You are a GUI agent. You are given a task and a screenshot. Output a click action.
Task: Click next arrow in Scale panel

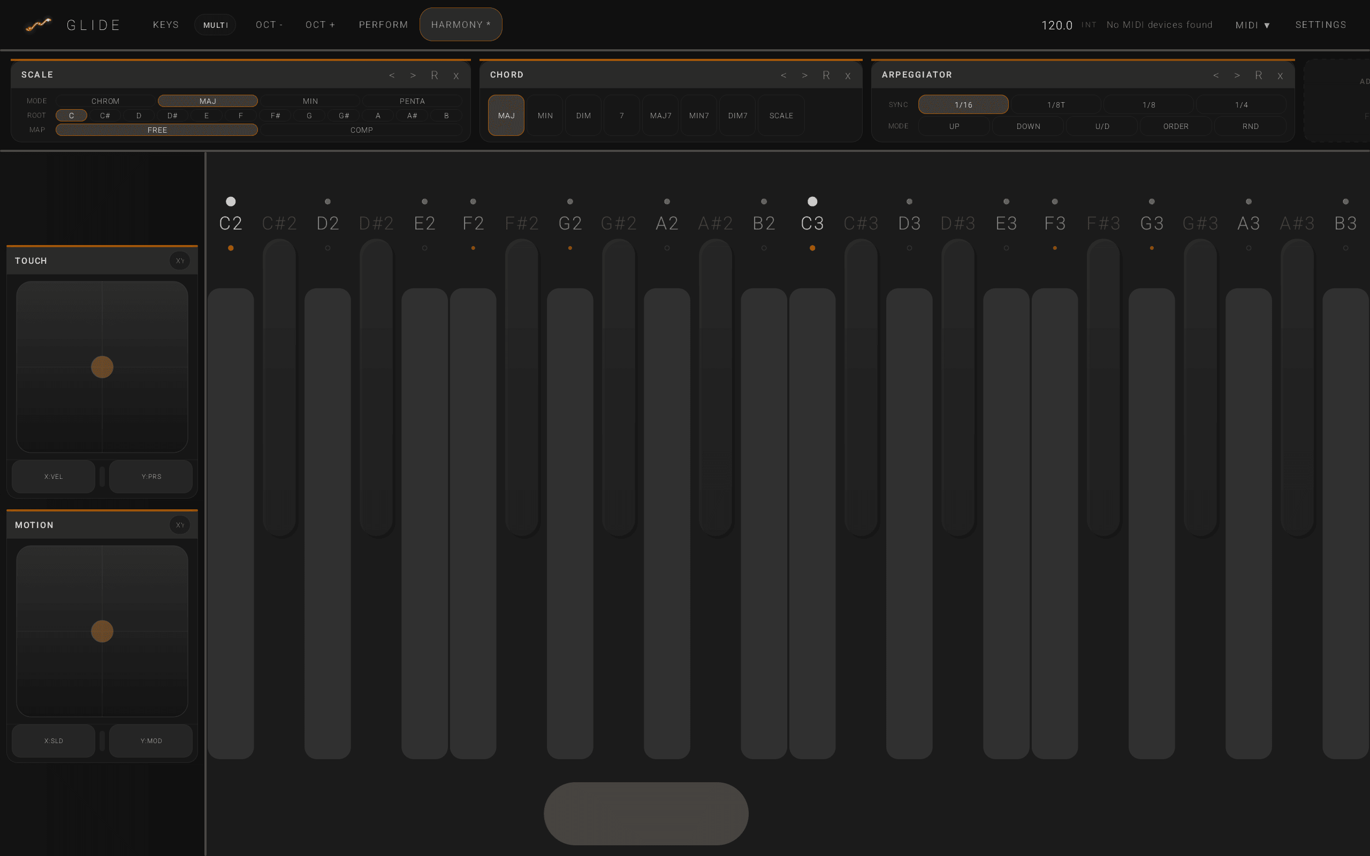pyautogui.click(x=413, y=75)
